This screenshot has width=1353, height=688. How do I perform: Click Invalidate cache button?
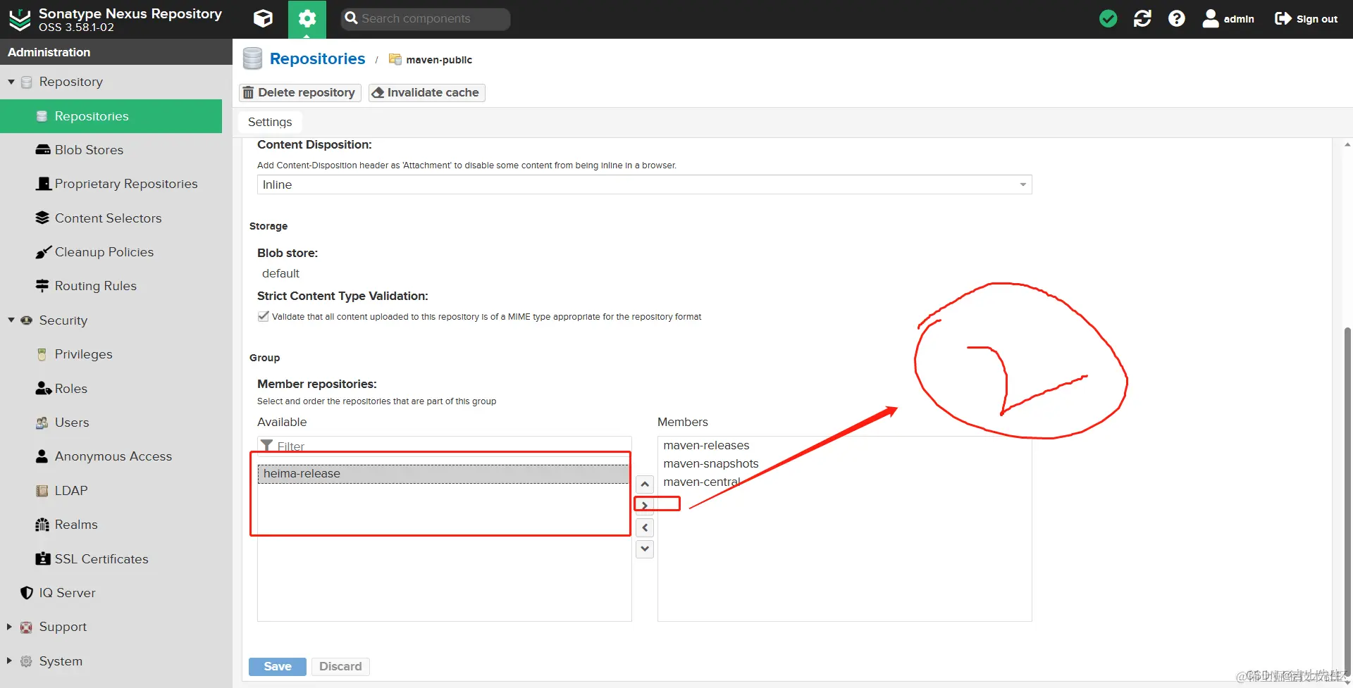[426, 92]
